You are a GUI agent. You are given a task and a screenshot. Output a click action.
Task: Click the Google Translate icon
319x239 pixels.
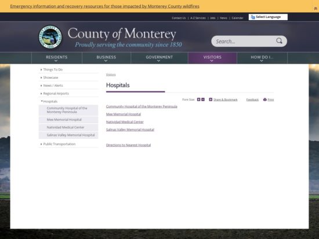[x=253, y=17]
